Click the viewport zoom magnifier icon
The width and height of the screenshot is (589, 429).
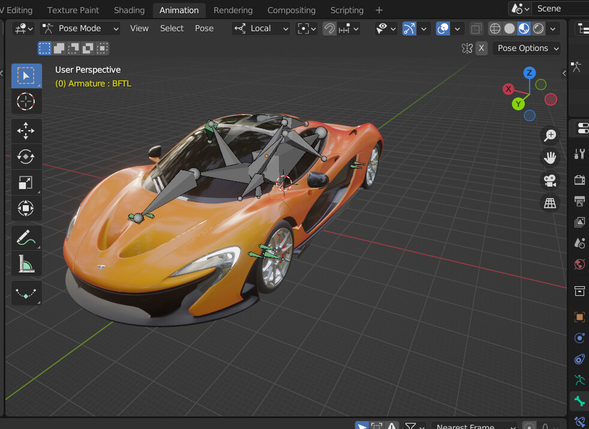(x=549, y=135)
